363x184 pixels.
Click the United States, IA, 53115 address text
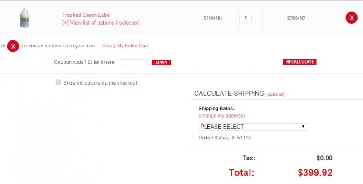(x=225, y=138)
